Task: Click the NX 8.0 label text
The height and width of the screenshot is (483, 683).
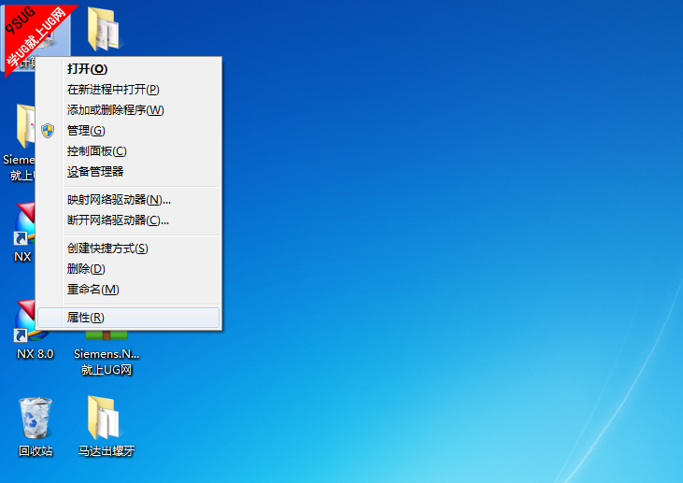Action: (36, 354)
